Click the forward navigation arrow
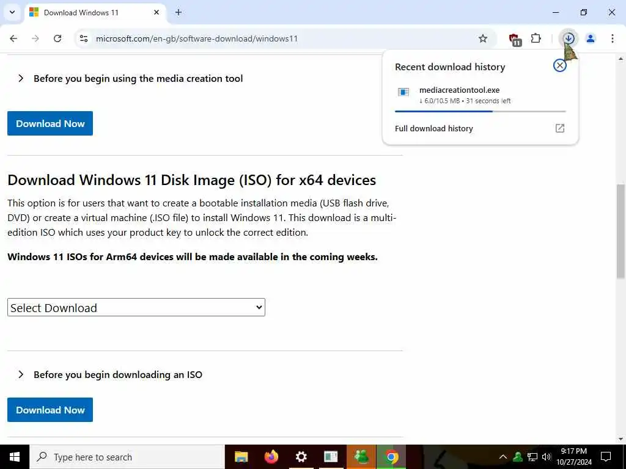The height and width of the screenshot is (469, 626). tap(35, 38)
